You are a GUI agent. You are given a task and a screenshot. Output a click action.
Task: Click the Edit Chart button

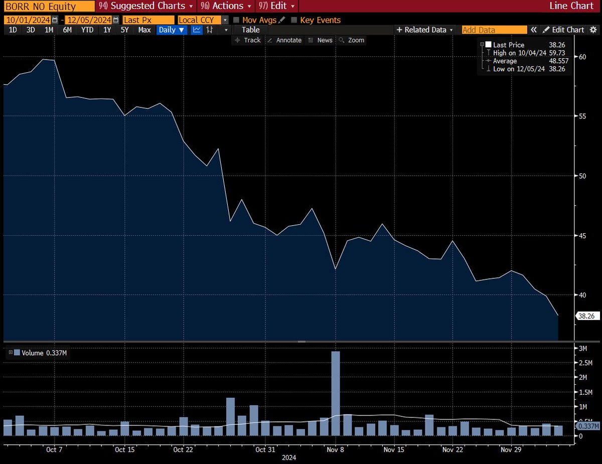tap(563, 30)
